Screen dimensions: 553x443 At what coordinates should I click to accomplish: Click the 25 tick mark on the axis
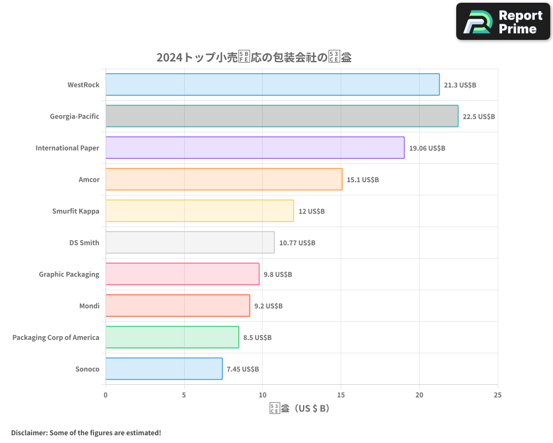coord(497,395)
